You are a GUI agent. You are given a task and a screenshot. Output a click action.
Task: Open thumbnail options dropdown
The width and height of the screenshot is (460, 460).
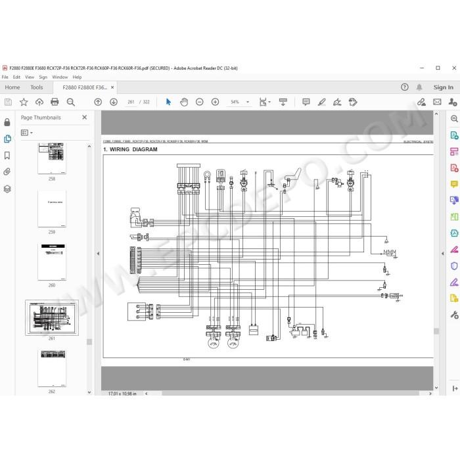click(x=27, y=133)
